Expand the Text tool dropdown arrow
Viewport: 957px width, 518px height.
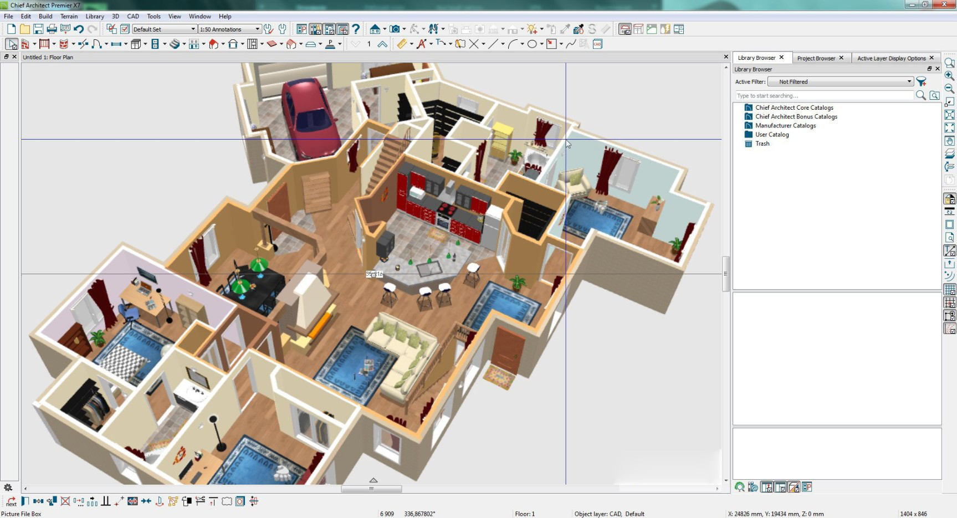pos(431,44)
